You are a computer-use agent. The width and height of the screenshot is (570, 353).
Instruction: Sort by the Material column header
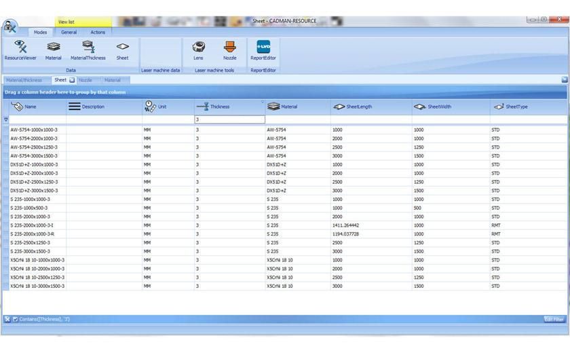(x=298, y=107)
